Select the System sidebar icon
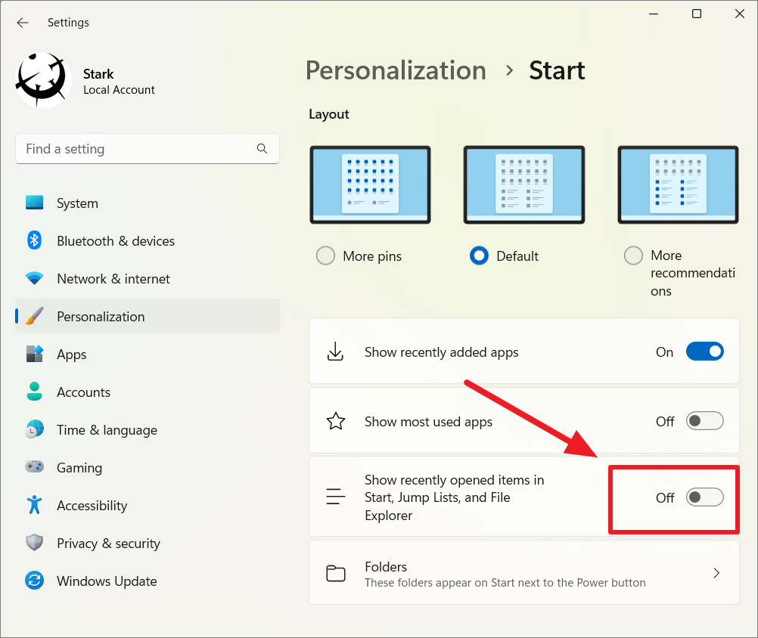This screenshot has height=638, width=758. coord(34,203)
